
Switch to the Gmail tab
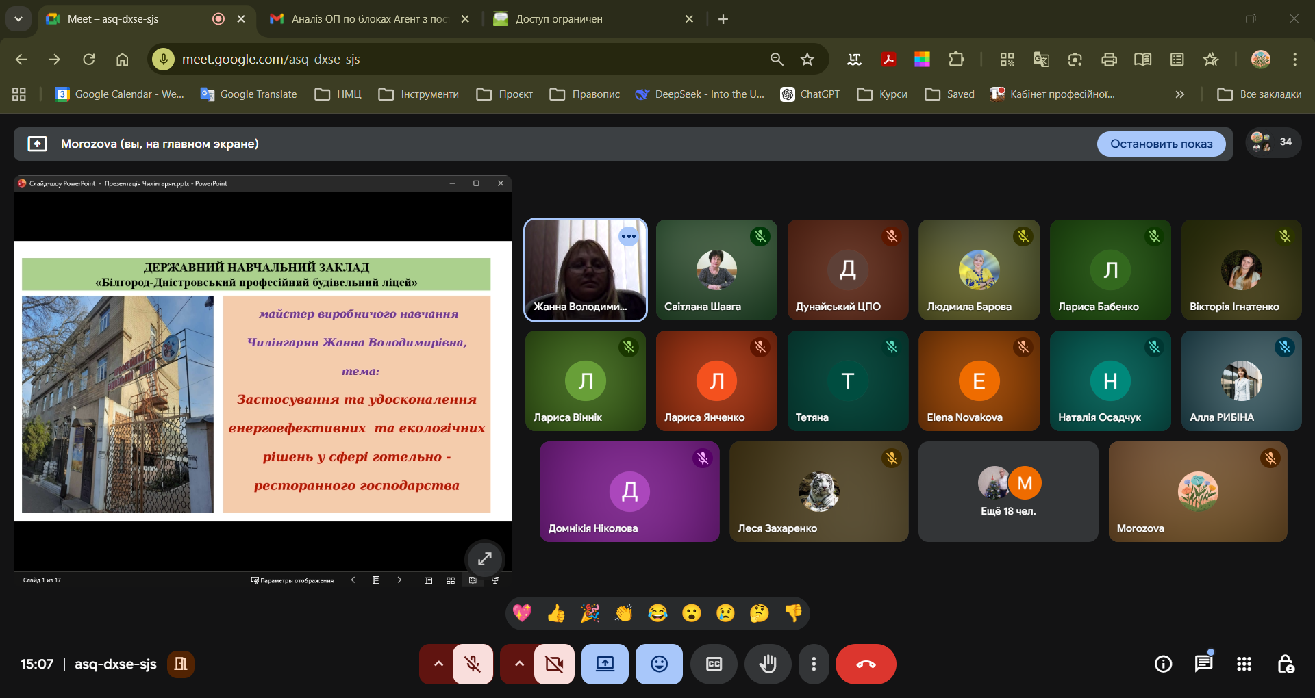pyautogui.click(x=368, y=19)
